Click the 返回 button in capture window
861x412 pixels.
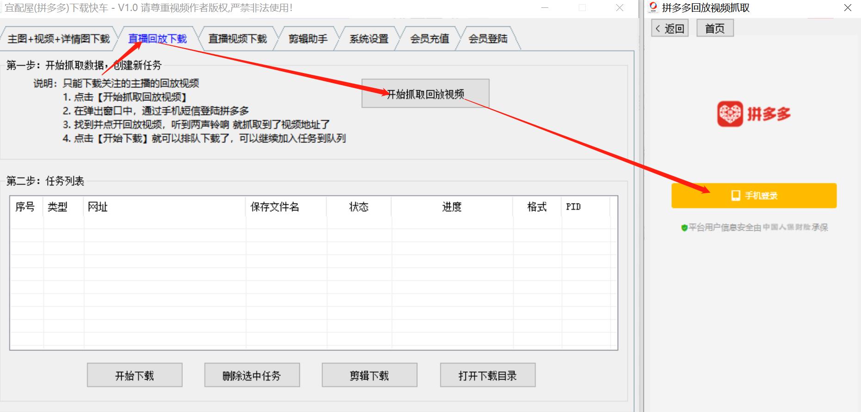670,29
